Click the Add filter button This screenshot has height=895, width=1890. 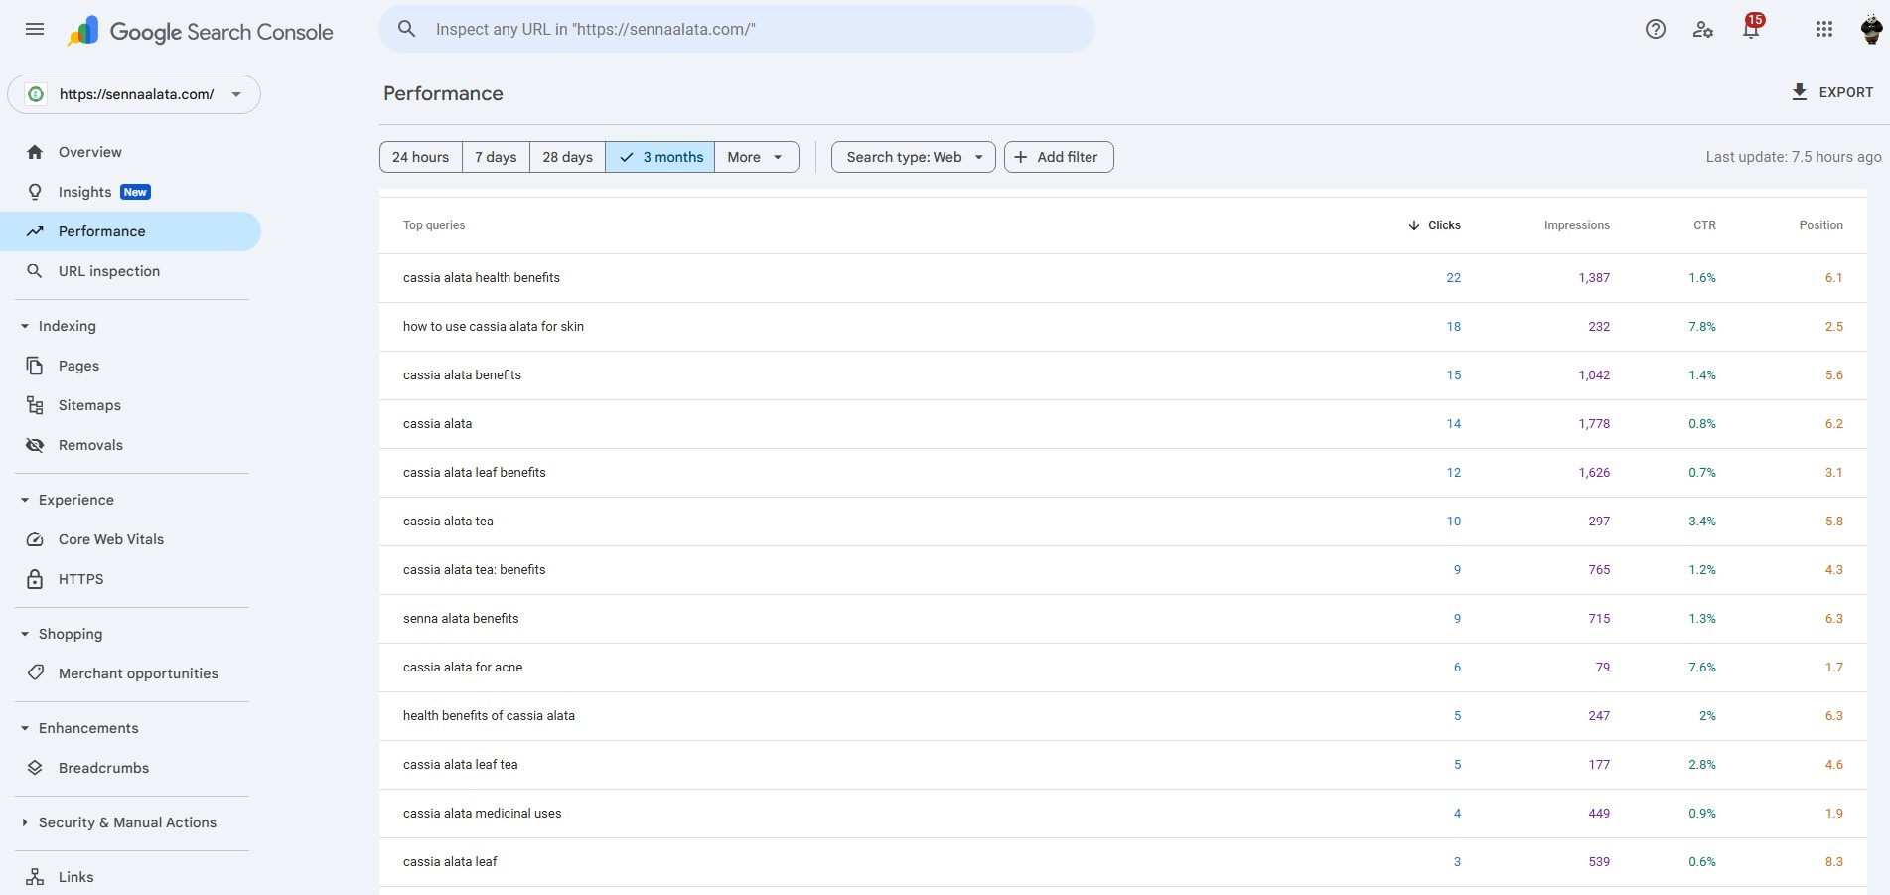1058,157
